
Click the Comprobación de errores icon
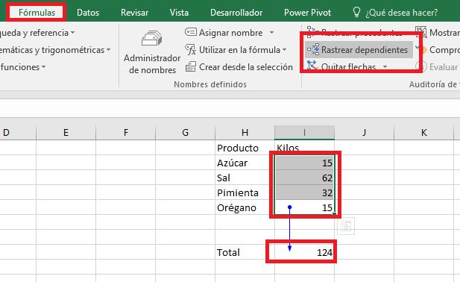(x=421, y=49)
